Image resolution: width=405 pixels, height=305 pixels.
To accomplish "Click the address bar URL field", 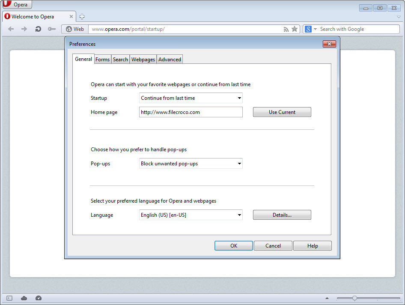I will point(185,29).
